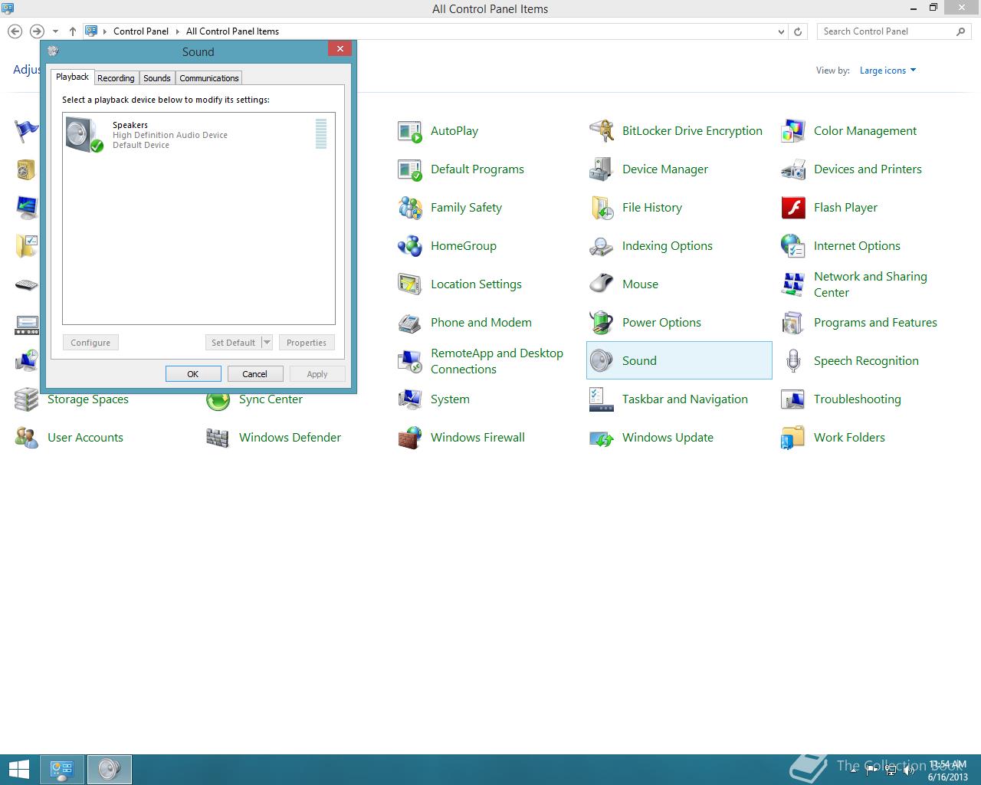Close the Sound dialog
The image size is (981, 785).
340,48
